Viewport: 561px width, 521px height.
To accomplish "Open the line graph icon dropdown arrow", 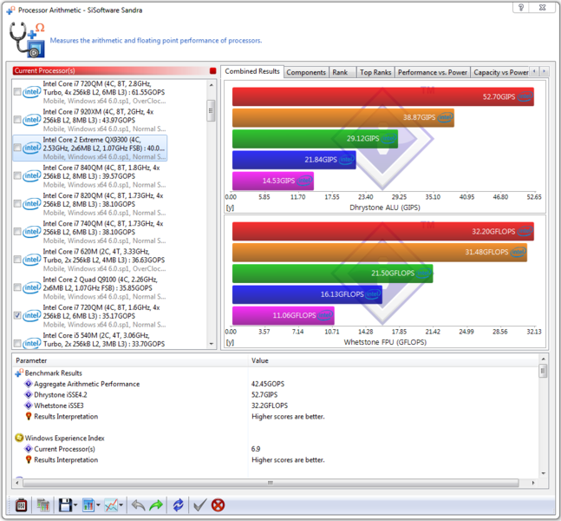I will click(x=121, y=505).
